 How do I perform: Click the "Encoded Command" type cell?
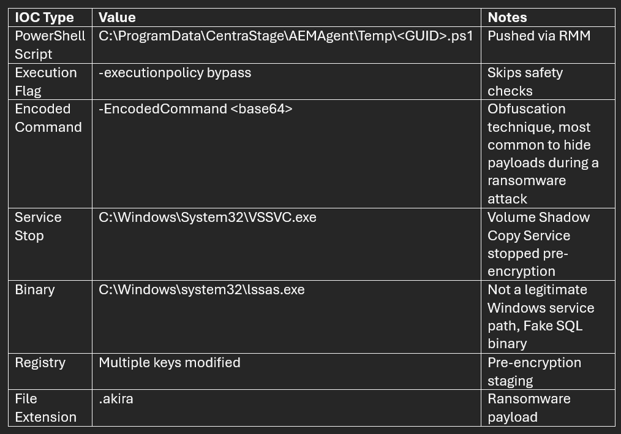[48, 118]
